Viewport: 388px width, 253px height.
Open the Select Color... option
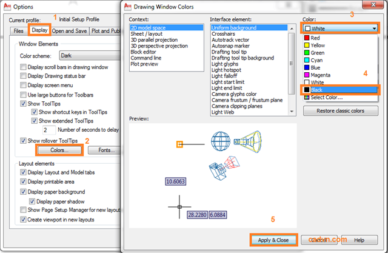click(x=341, y=97)
